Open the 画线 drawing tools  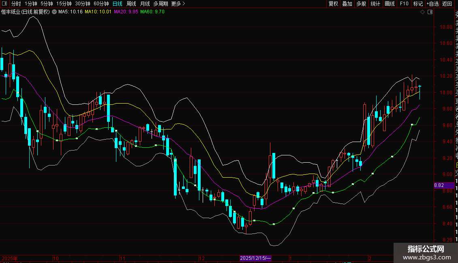[x=390, y=4]
